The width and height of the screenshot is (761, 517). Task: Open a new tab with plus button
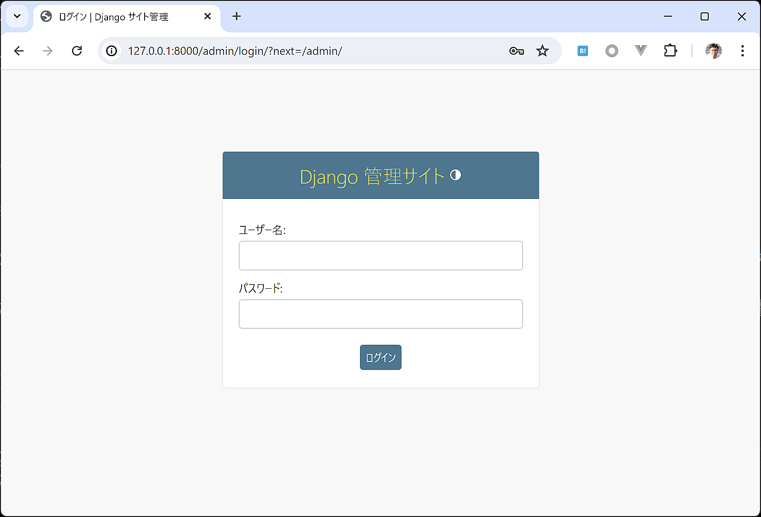[236, 16]
